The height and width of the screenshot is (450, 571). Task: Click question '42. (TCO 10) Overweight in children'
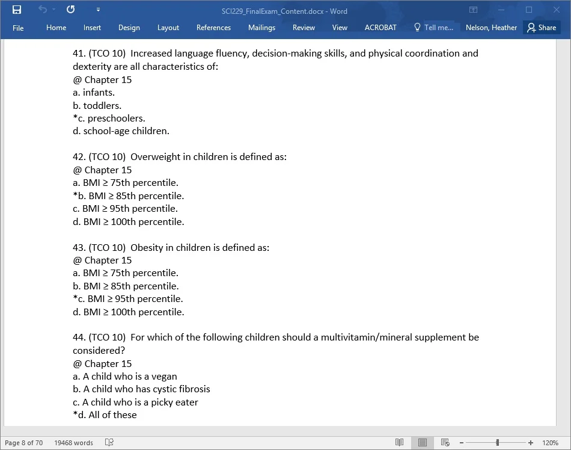(180, 157)
